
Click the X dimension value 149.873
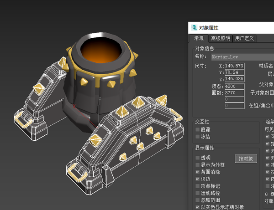[235, 66]
